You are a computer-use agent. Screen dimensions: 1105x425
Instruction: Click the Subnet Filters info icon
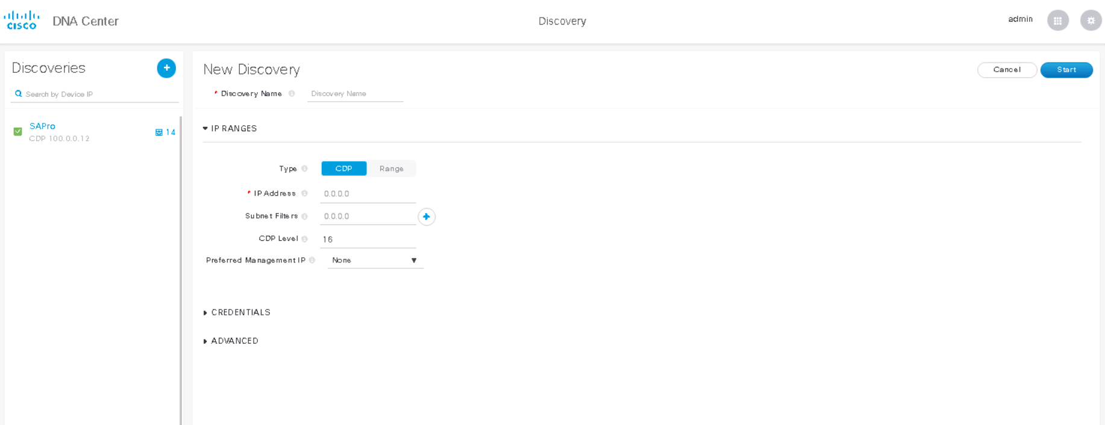click(305, 216)
